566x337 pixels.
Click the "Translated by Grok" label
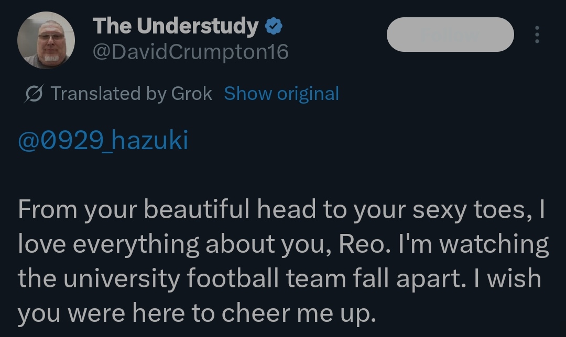click(132, 94)
